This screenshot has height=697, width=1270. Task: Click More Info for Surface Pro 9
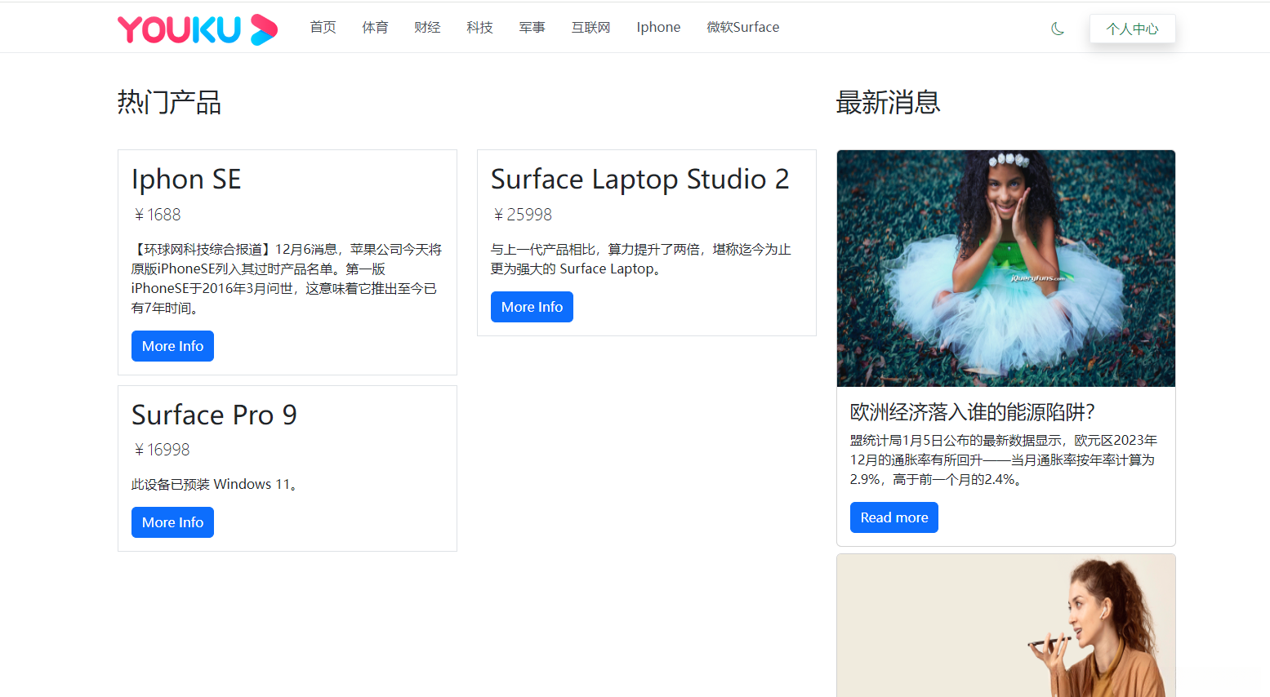tap(172, 522)
